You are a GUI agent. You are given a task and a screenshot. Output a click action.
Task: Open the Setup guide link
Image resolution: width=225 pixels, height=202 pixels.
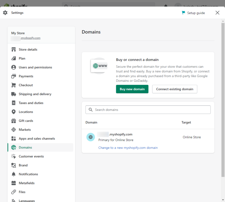(x=193, y=13)
